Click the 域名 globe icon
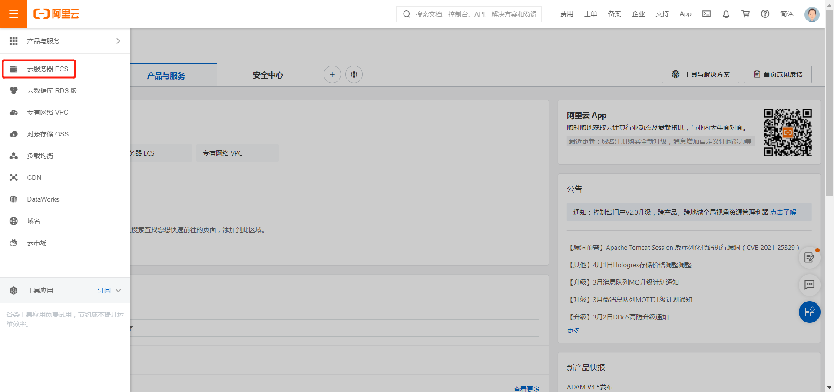This screenshot has width=834, height=392. (x=14, y=221)
